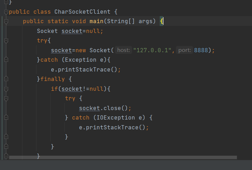Toggle fold marker beside inner catch closing brace
Screen dimensions: 252x170
6,137
